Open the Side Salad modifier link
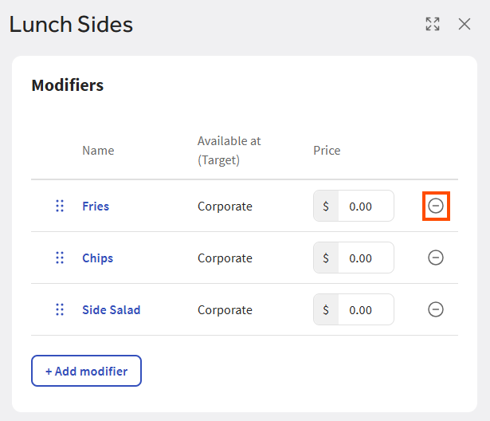The image size is (490, 421). coord(111,309)
